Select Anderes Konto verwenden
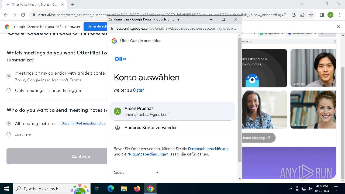The image size is (345, 194). pos(172,128)
